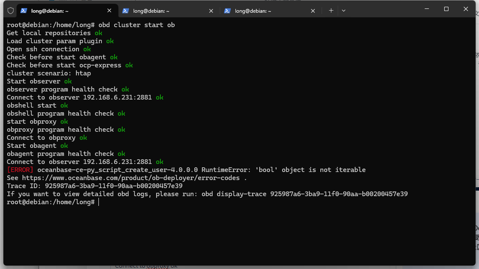Click the PowerShell icon on the third tab
This screenshot has width=479, height=269.
point(227,11)
